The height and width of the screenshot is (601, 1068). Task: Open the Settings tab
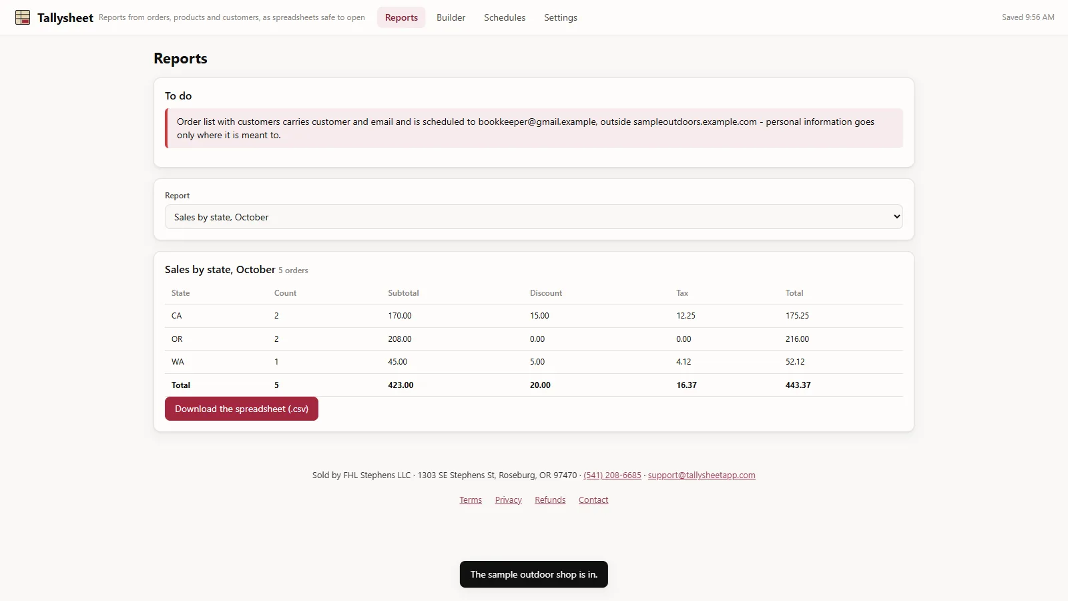(x=561, y=17)
